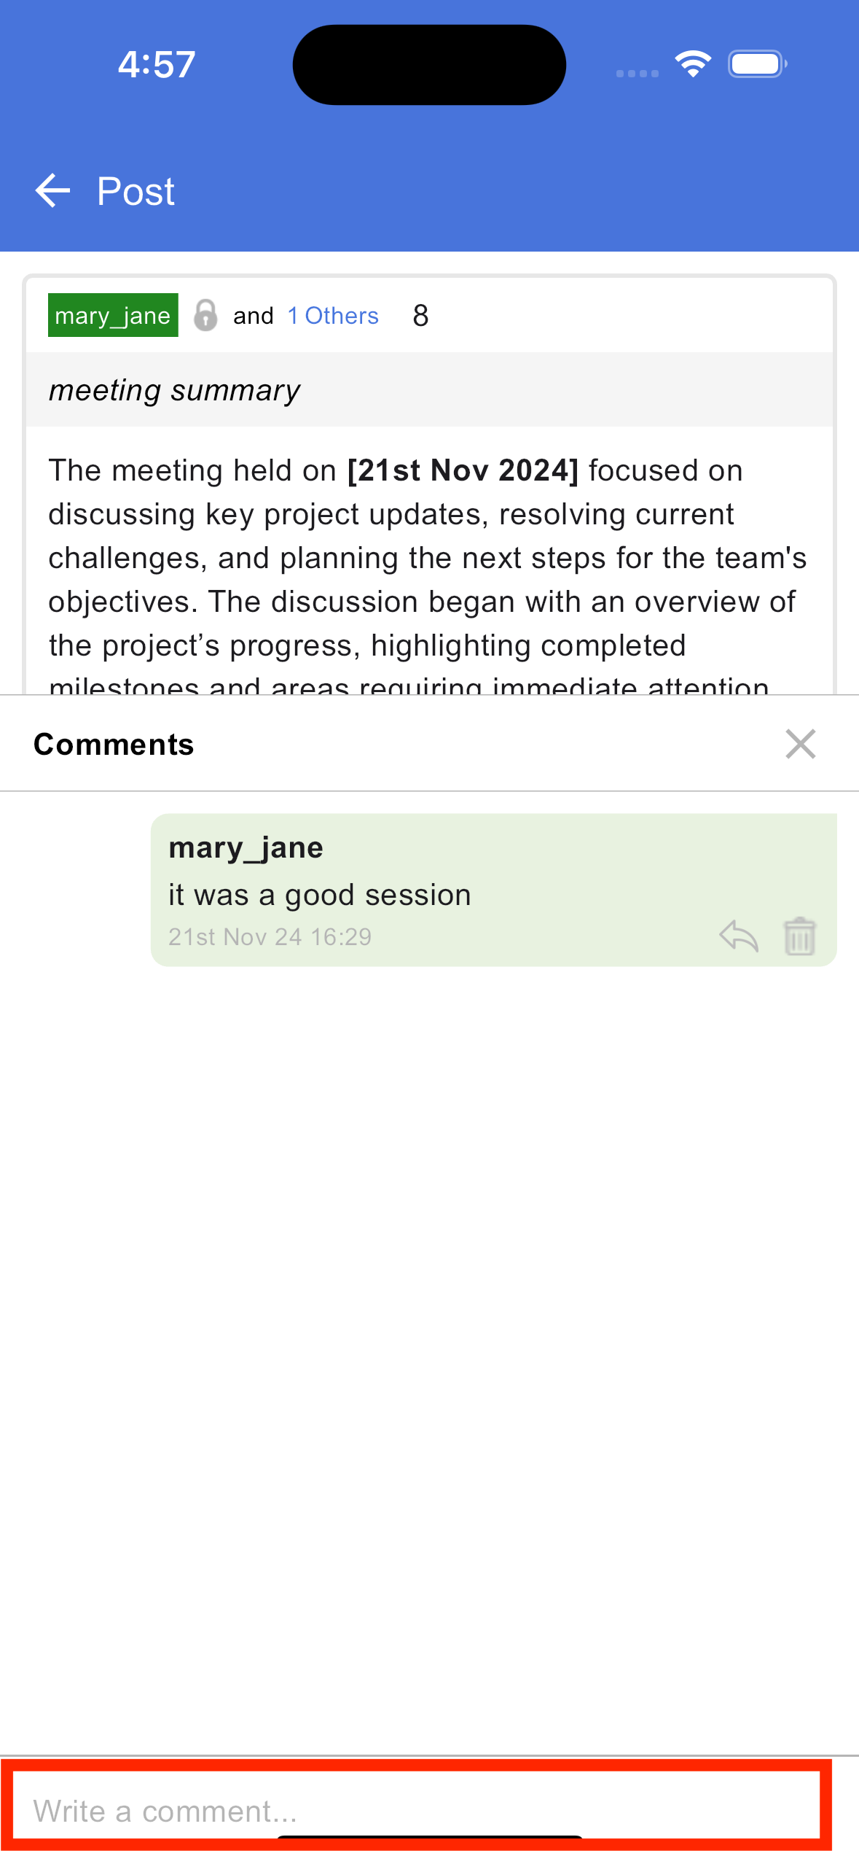Tap the "Comments" section heading
The width and height of the screenshot is (859, 1864).
114,744
